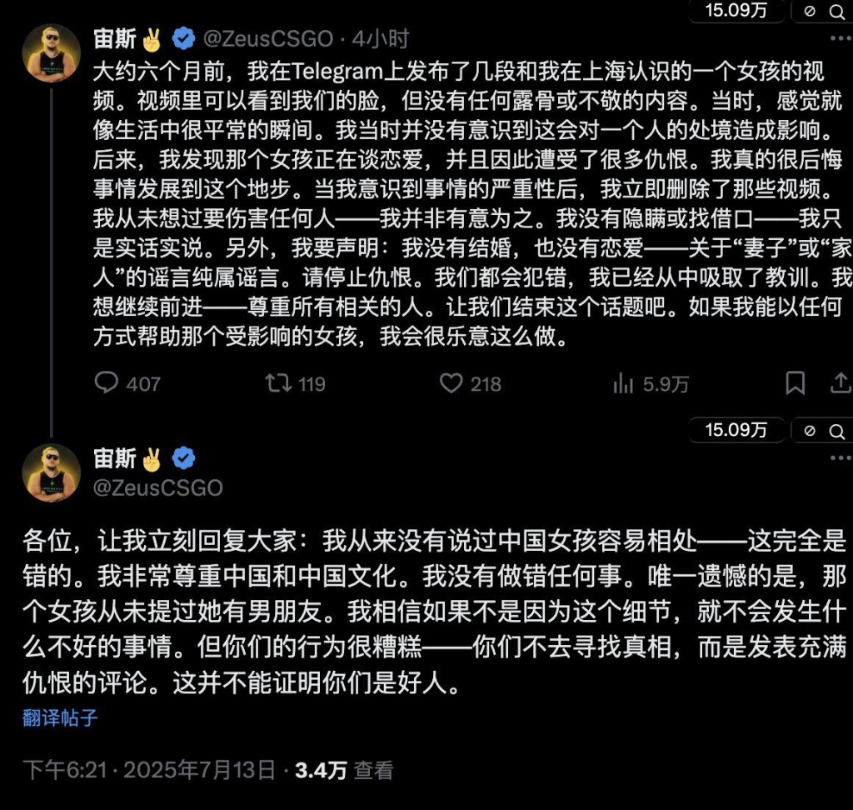Open top post author avatar
This screenshot has height=810, width=853.
coord(52,53)
